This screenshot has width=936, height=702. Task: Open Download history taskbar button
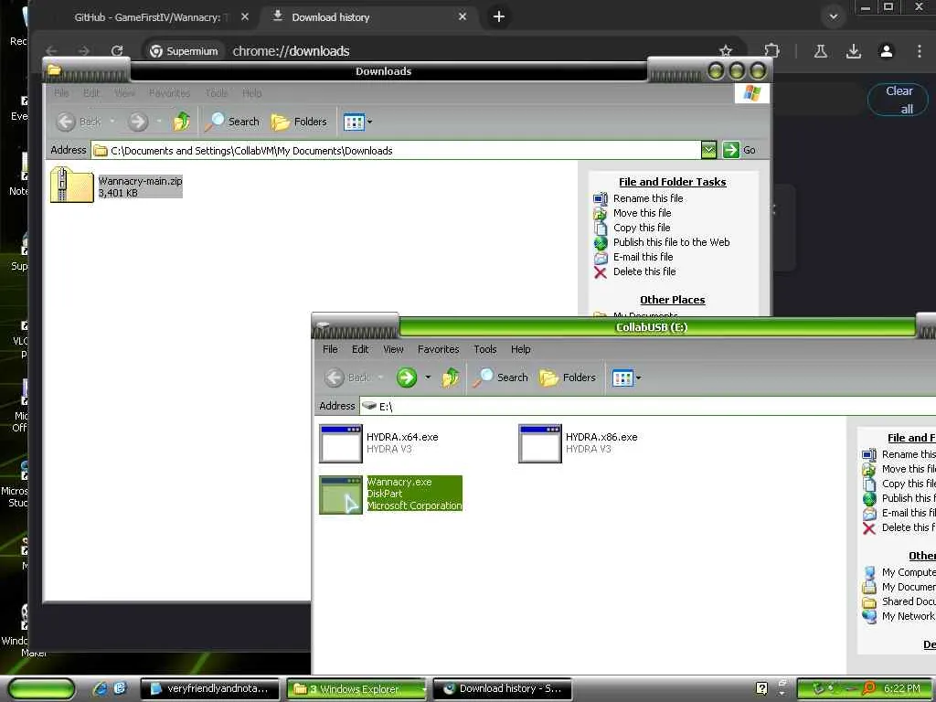(502, 689)
